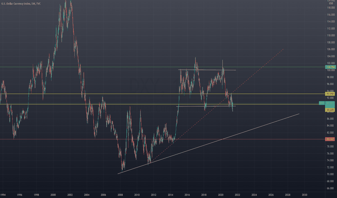The width and height of the screenshot is (337, 198).
Task: Click the 2030 label on time axis
Action: (x=304, y=195)
